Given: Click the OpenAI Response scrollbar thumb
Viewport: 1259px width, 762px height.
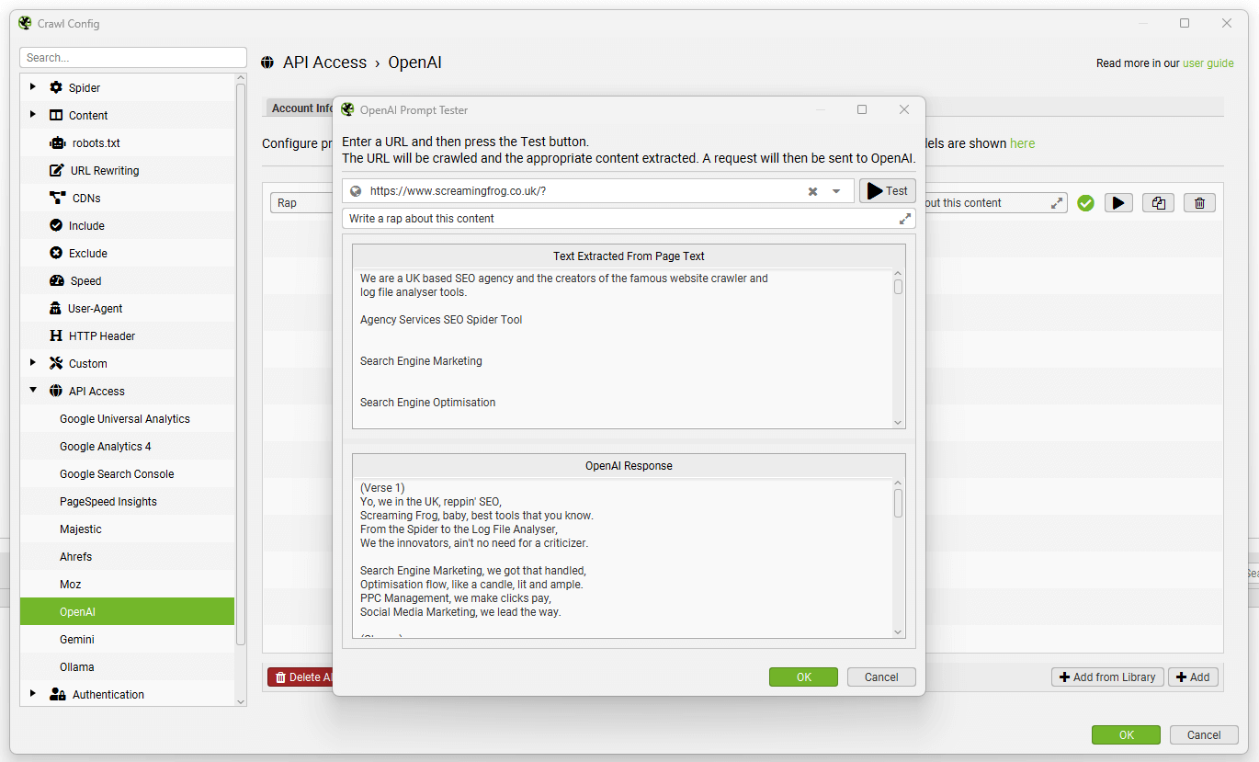Looking at the screenshot, I should (x=898, y=503).
